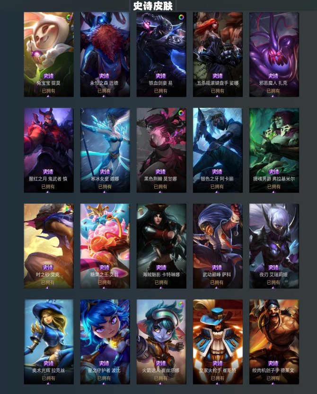This screenshot has width=317, height=394.
Task: Select the 史诗皮肤 header tab
Action: [153, 6]
